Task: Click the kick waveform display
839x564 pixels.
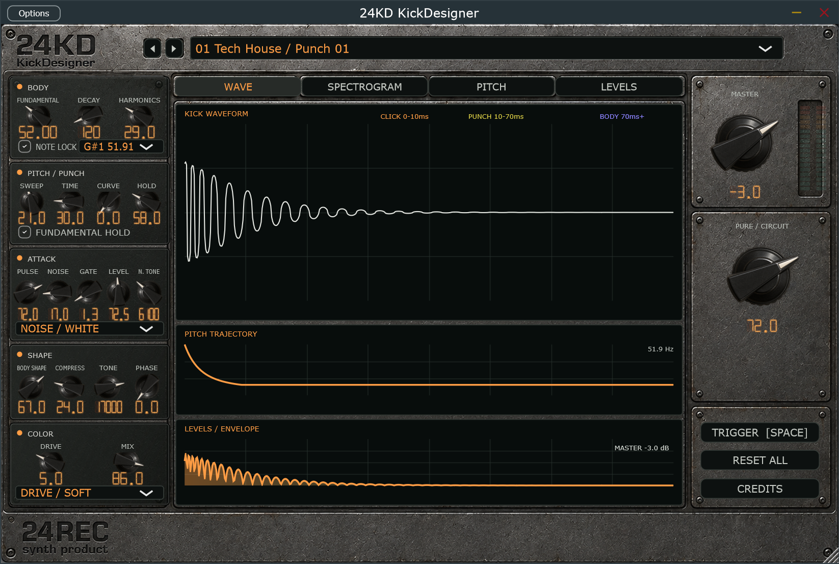Action: coord(429,212)
